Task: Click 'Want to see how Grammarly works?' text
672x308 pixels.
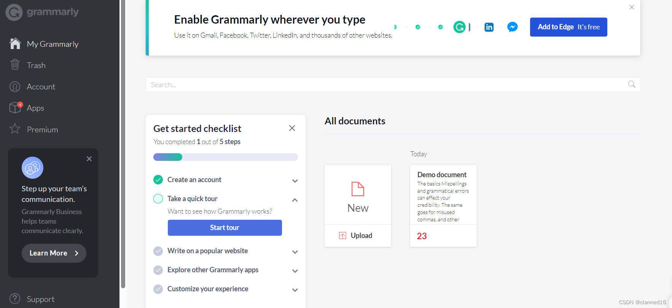Action: 220,211
